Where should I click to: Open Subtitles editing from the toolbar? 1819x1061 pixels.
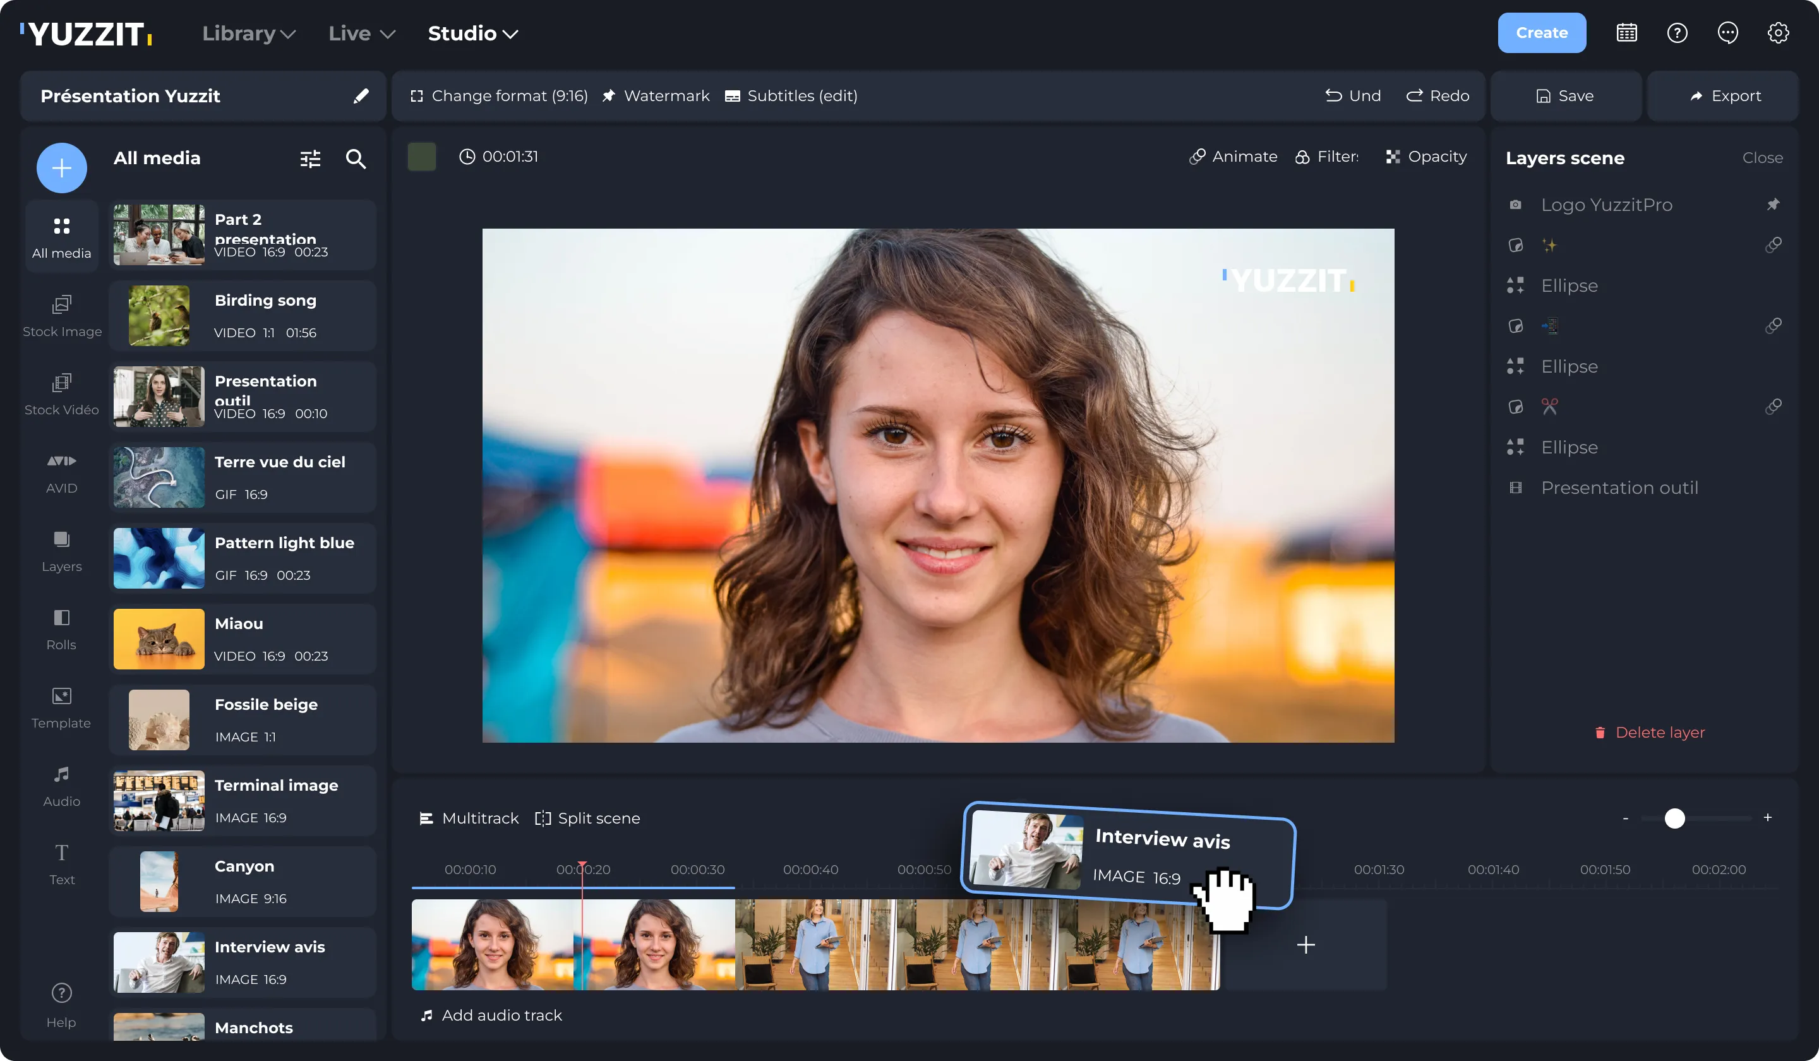pos(791,95)
